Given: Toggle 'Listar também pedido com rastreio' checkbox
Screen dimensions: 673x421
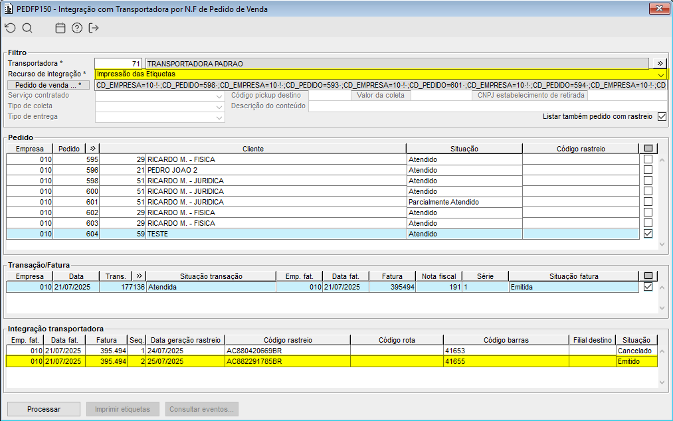Looking at the screenshot, I should [x=661, y=116].
